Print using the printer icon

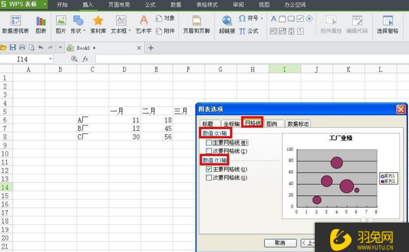(22, 48)
